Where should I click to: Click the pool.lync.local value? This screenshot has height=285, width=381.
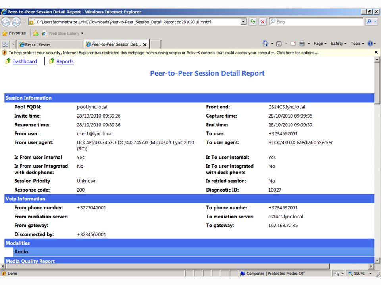(x=92, y=107)
